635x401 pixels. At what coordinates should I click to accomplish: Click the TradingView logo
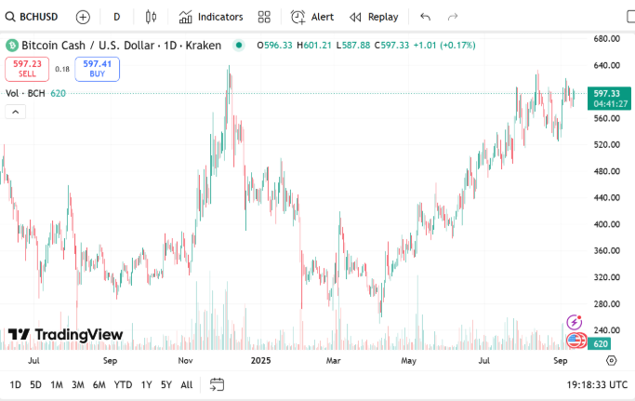tap(65, 335)
